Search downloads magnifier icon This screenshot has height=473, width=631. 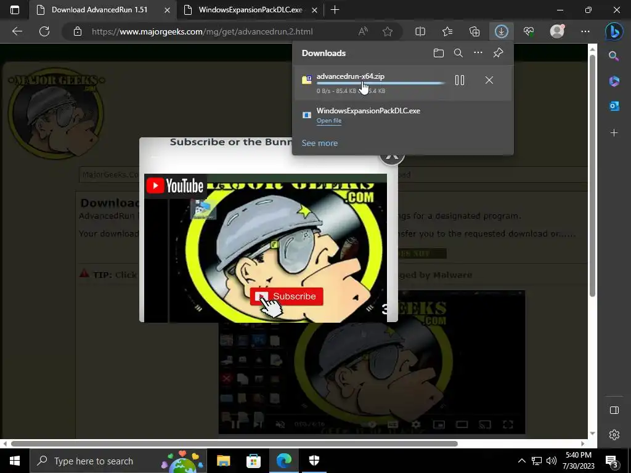458,53
